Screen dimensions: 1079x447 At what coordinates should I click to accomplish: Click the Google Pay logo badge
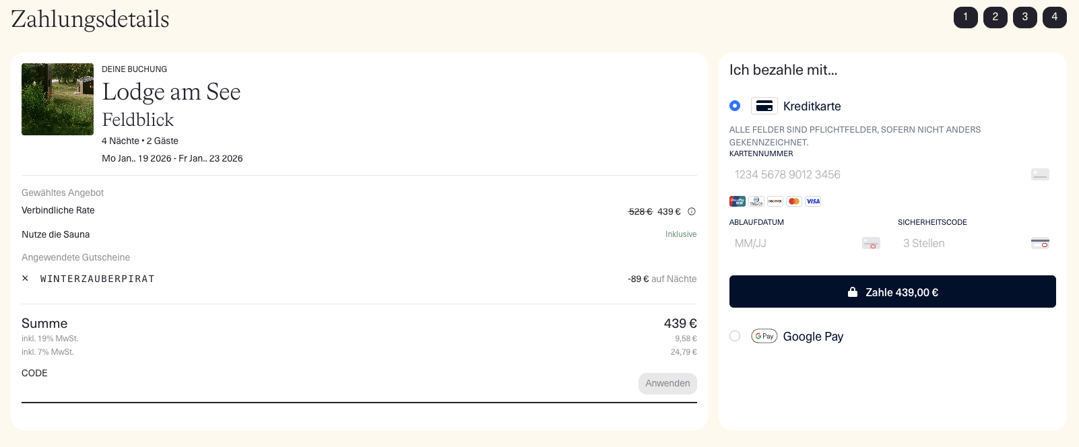pos(764,336)
